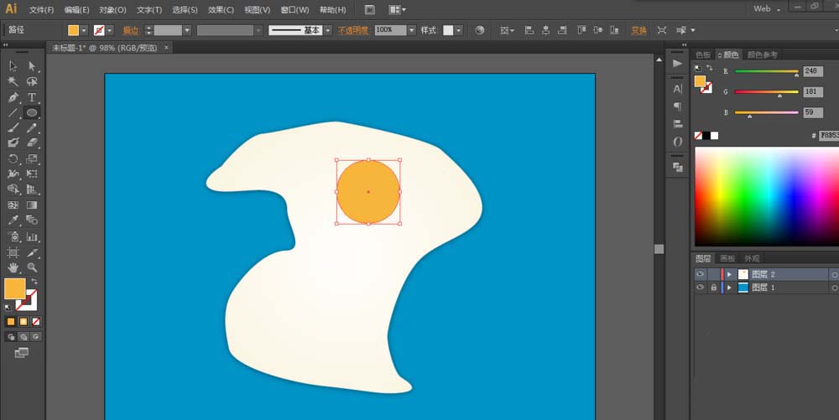839x420 pixels.
Task: Select the Magic Wand tool
Action: click(x=13, y=81)
